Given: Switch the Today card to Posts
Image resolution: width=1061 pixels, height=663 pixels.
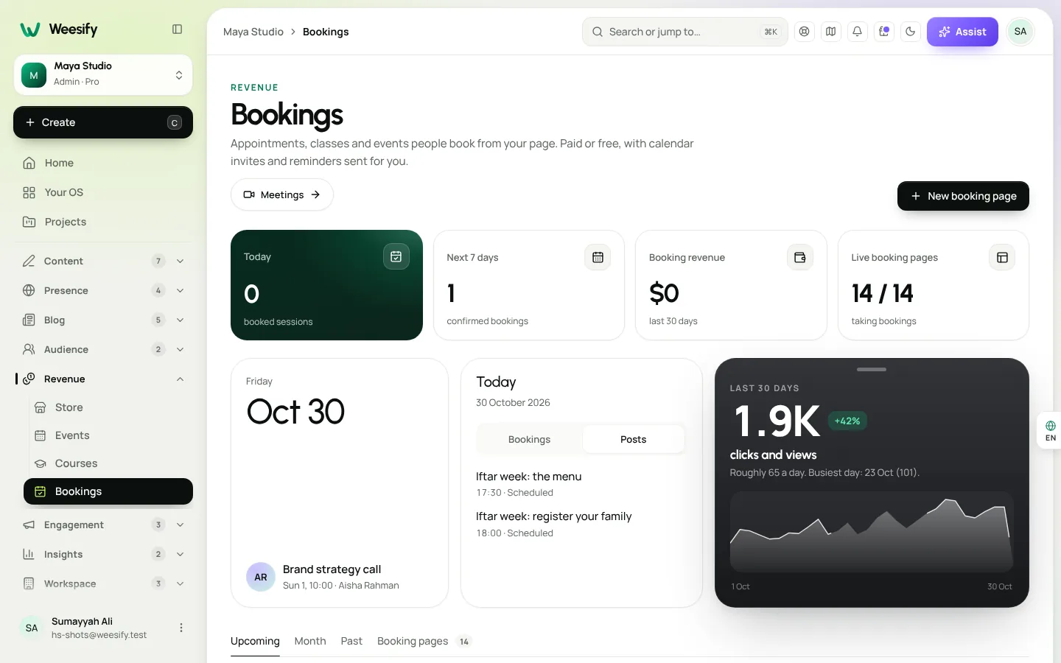Looking at the screenshot, I should click(633, 439).
